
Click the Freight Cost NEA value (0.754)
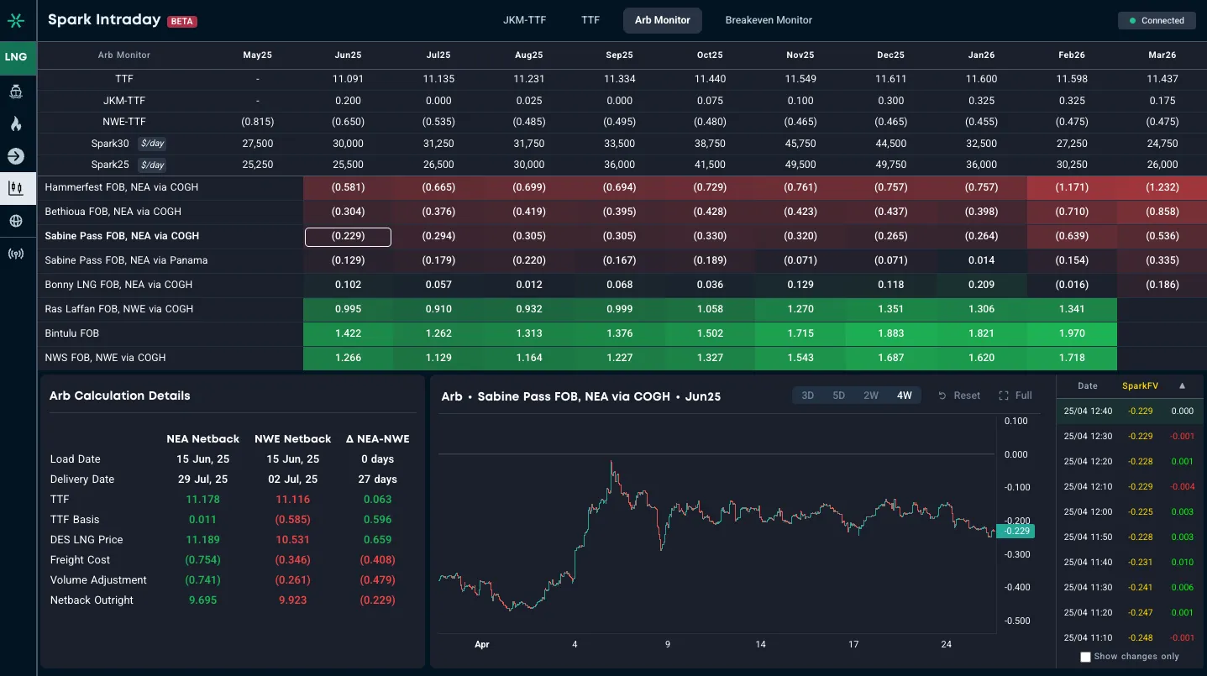pyautogui.click(x=202, y=560)
